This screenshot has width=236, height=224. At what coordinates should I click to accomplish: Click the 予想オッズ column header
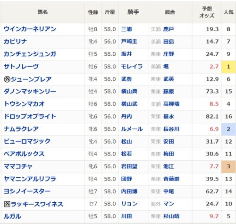tap(207, 12)
